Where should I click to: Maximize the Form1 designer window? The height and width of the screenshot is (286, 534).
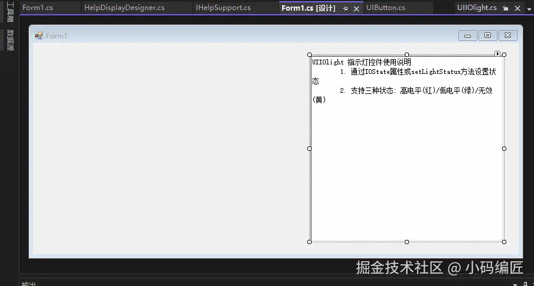click(x=488, y=35)
